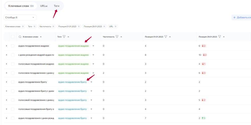
Task: Check row 'аудио поздравление брату с днем'
Action: click(13, 91)
